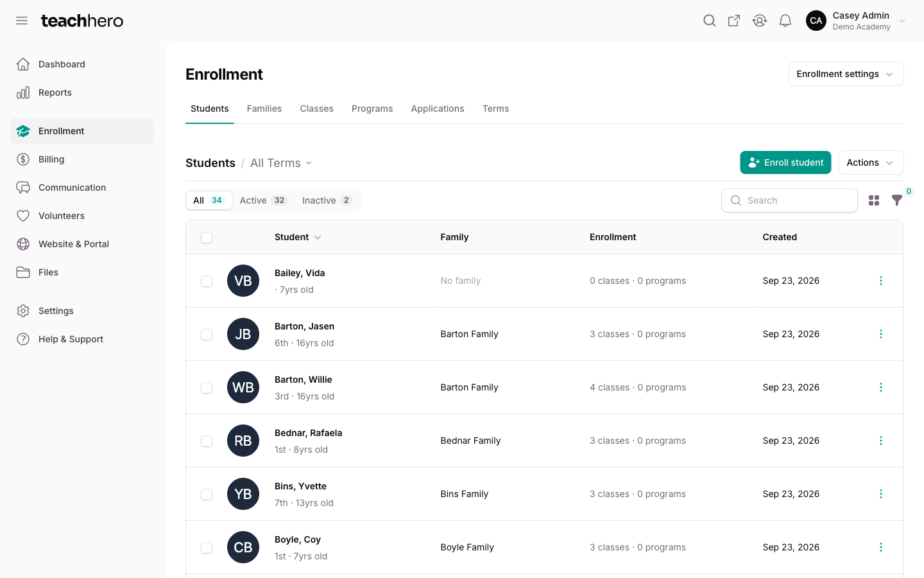Open Billing in the sidebar
Image resolution: width=924 pixels, height=578 pixels.
[82, 159]
